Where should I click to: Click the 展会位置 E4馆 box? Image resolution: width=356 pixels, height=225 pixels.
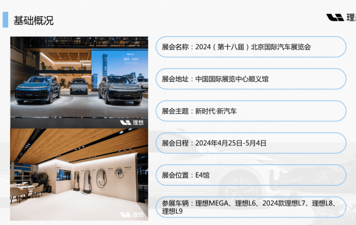[x=251, y=175]
